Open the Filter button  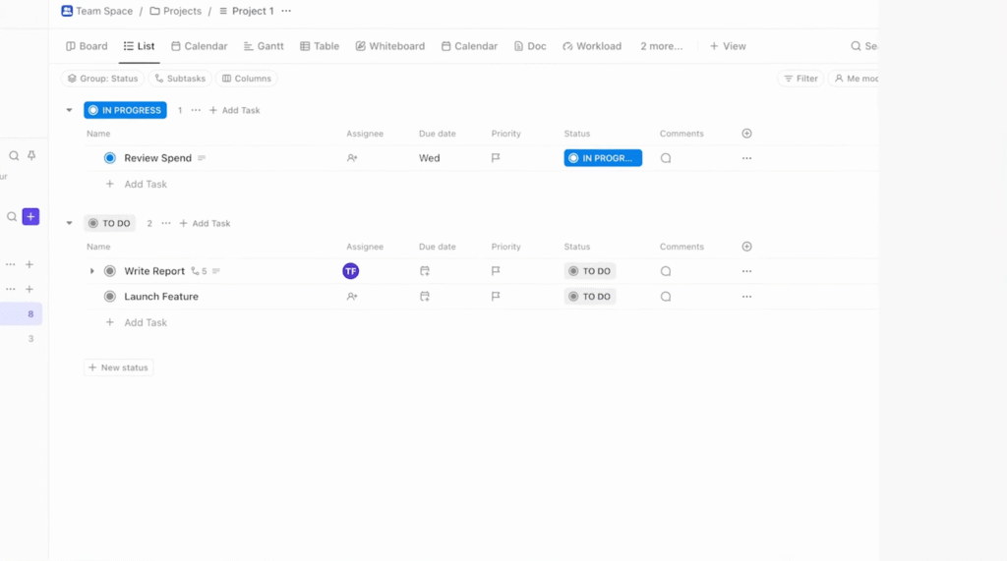click(800, 79)
